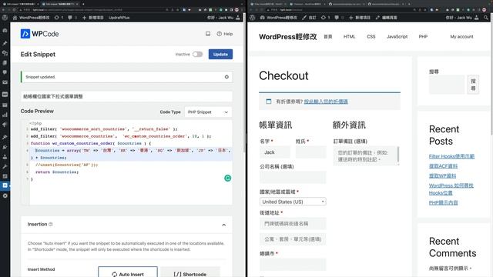
Task: Open HTML nav menu item
Action: point(349,37)
